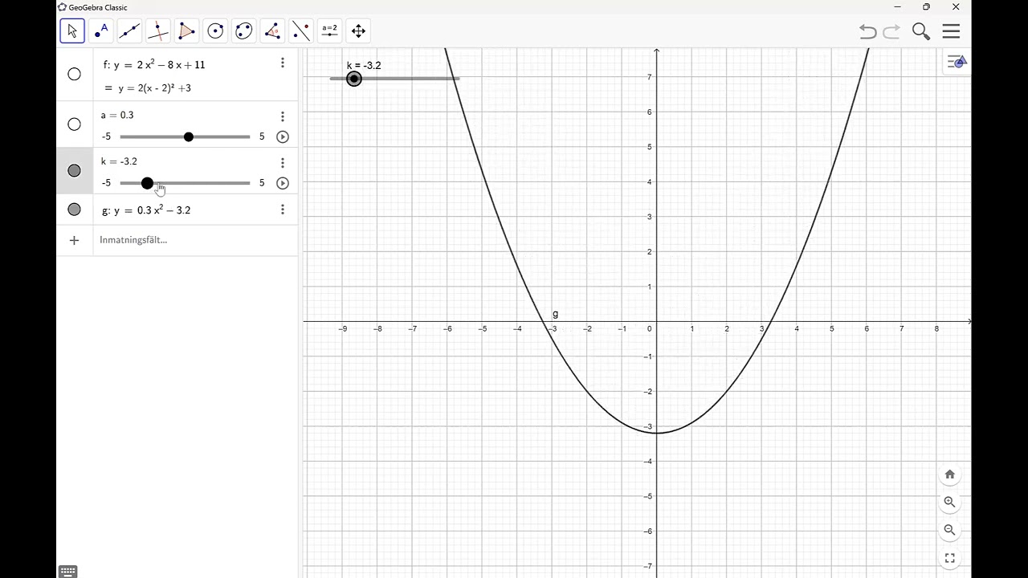Image resolution: width=1028 pixels, height=578 pixels.
Task: Open options menu for slider a
Action: [x=283, y=116]
